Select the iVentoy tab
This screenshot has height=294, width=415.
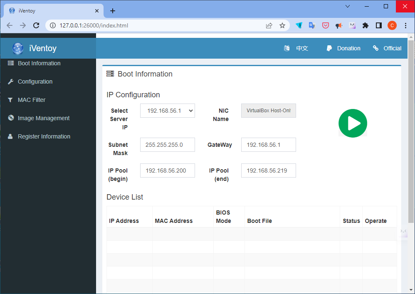pyautogui.click(x=53, y=11)
